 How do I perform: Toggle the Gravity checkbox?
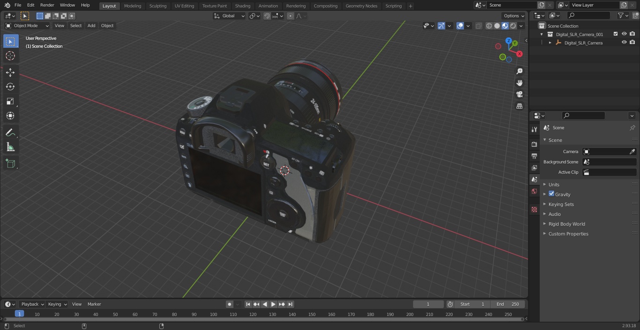[551, 194]
